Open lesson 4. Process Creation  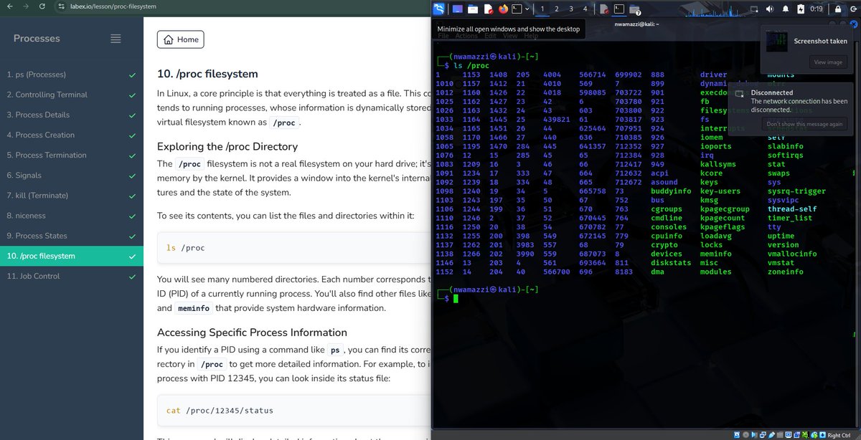(x=72, y=135)
